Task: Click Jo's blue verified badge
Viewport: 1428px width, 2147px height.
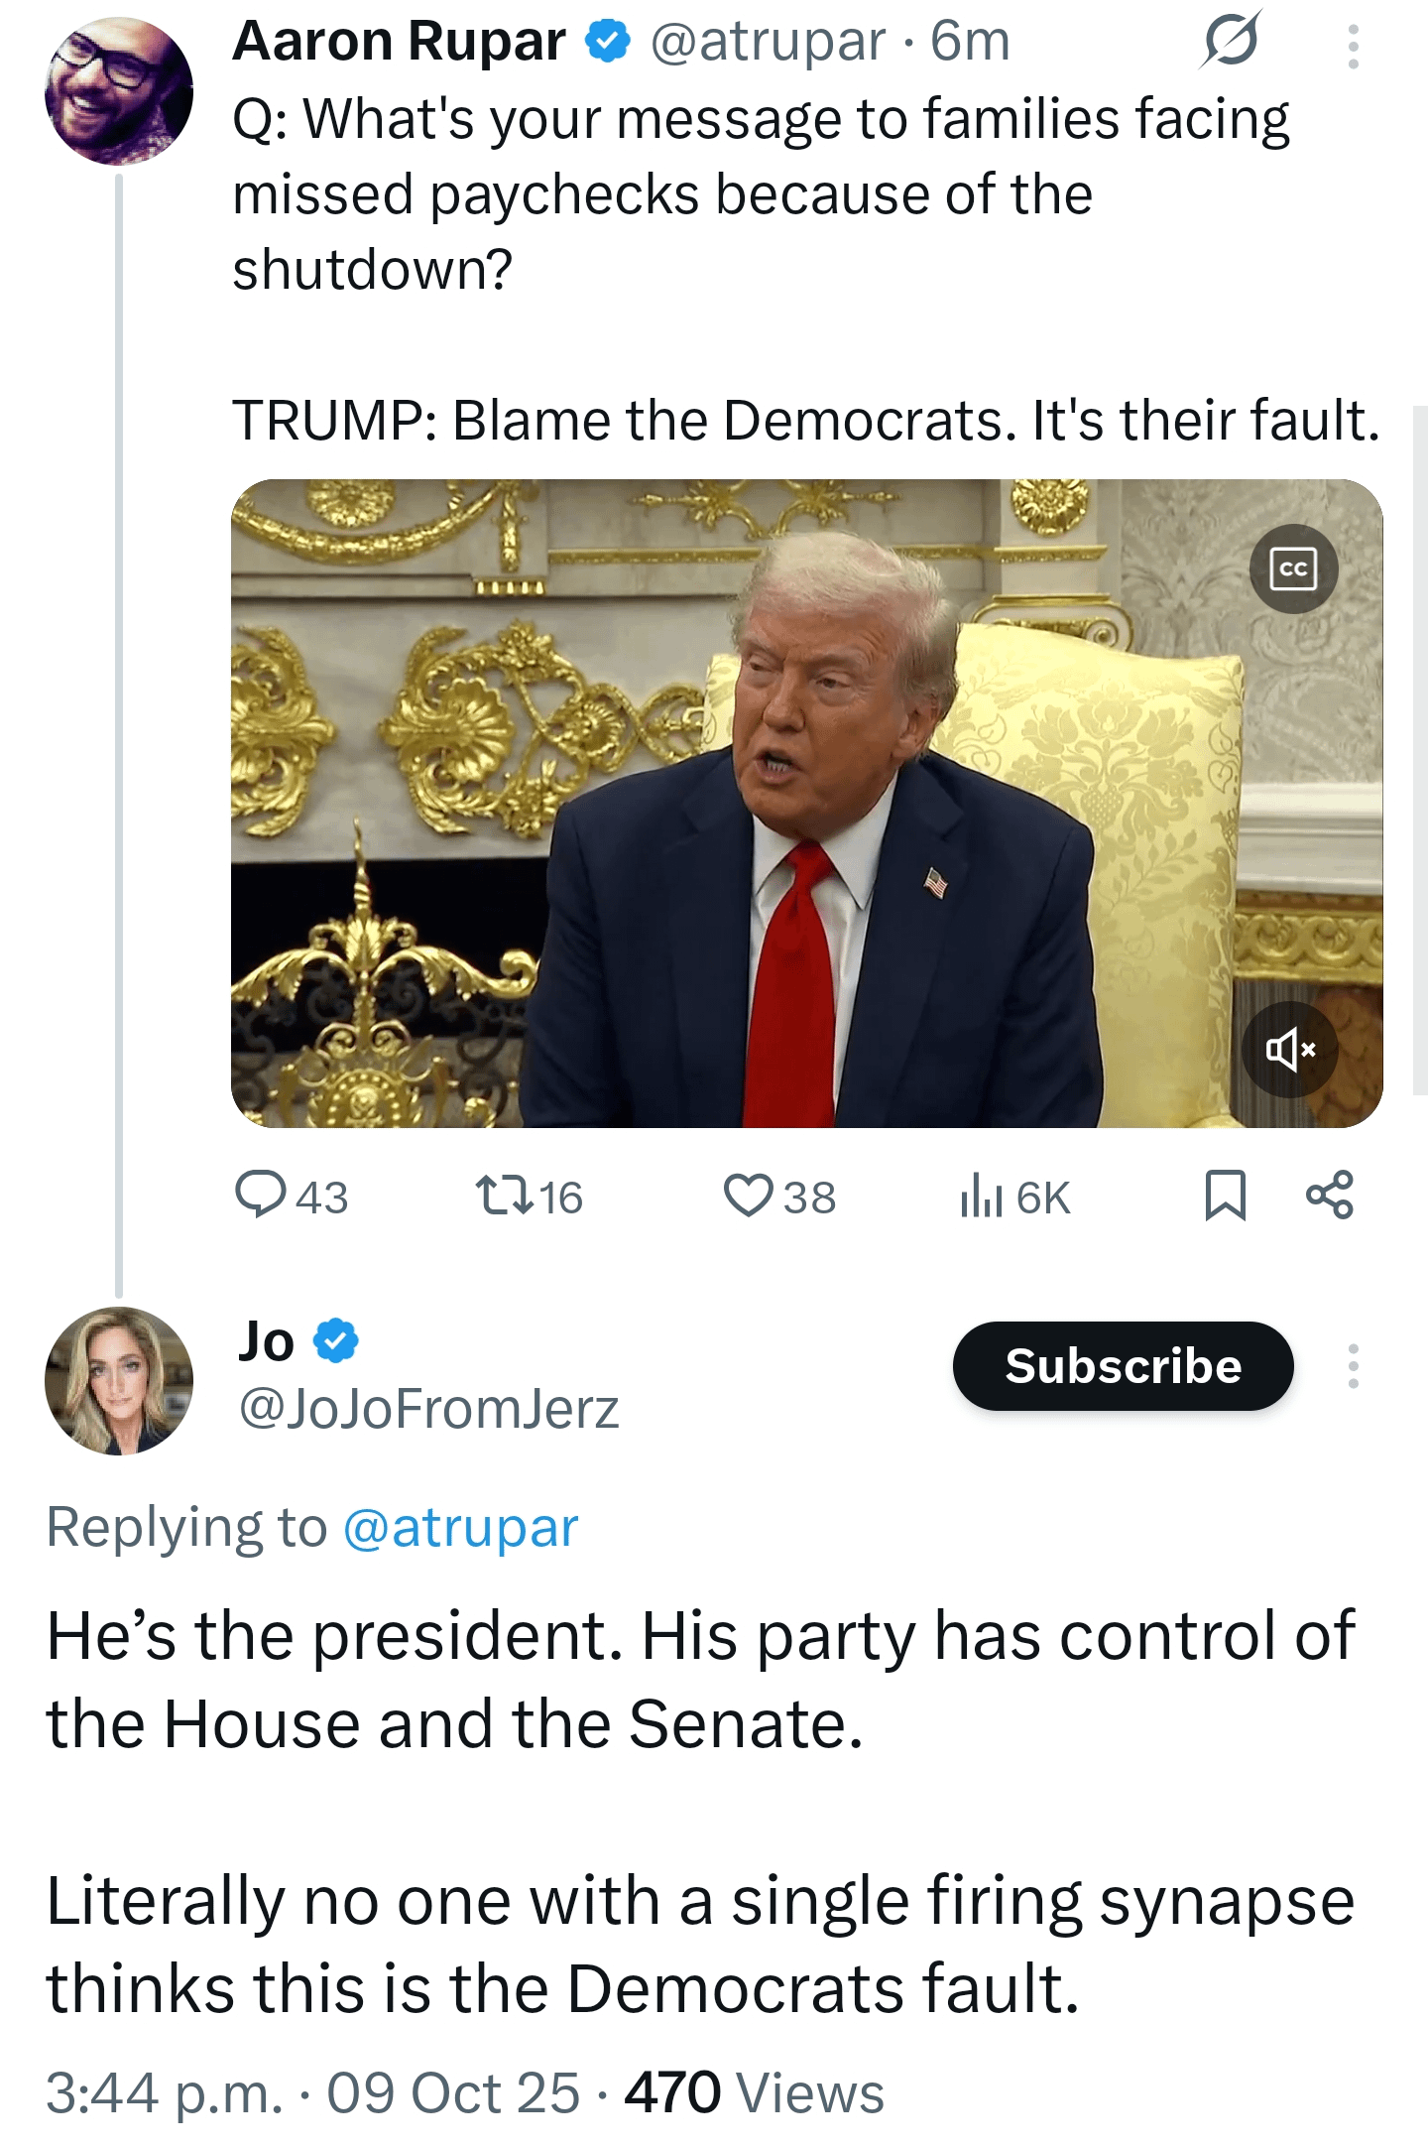Action: coord(336,1341)
